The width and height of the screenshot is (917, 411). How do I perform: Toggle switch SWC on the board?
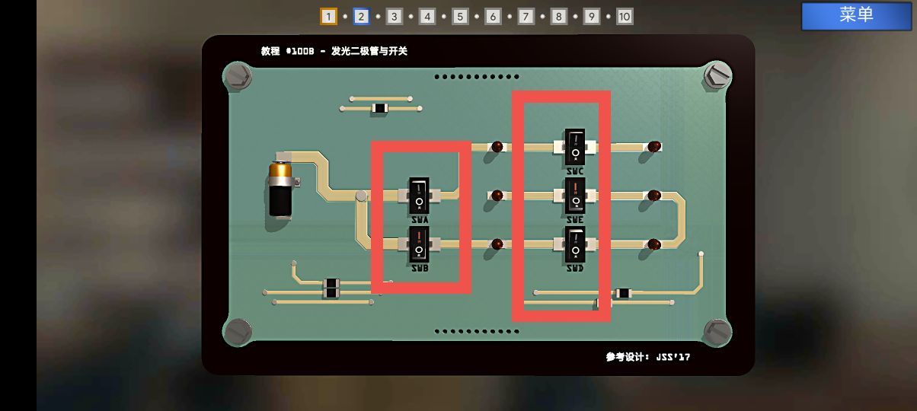575,147
